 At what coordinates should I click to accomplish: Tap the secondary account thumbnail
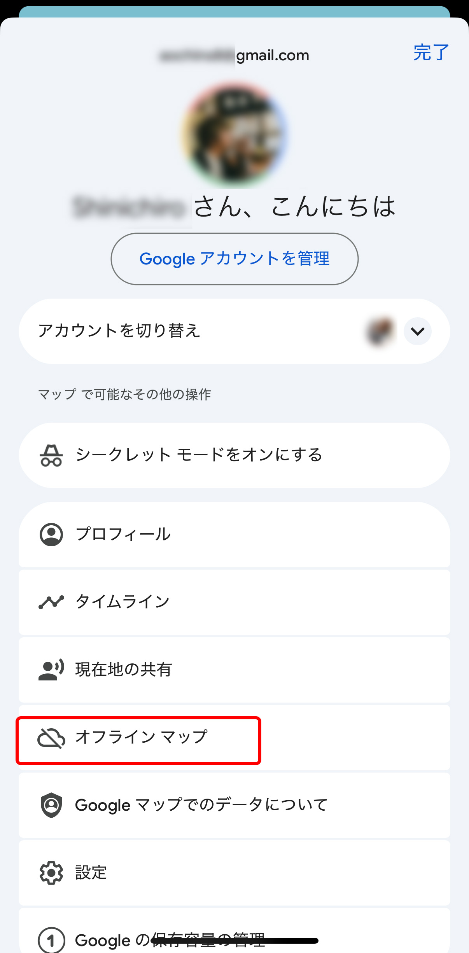click(380, 331)
